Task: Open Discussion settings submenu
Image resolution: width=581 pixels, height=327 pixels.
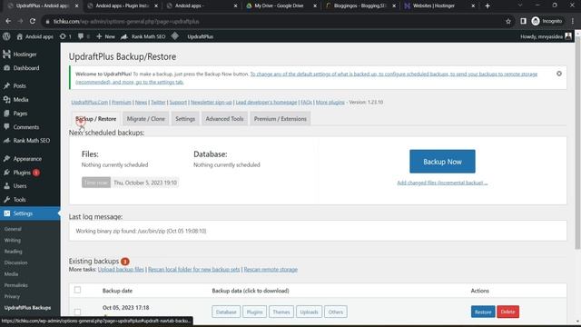Action: coord(16,263)
